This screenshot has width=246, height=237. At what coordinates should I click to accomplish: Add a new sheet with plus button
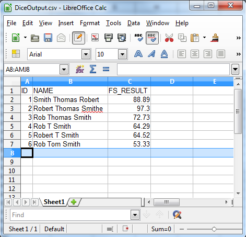click(74, 202)
